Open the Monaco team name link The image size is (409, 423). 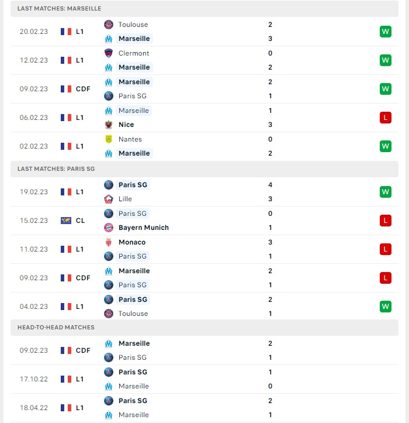132,242
